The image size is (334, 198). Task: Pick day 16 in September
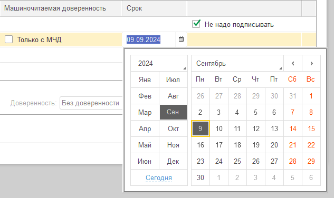pyautogui.click(x=201, y=145)
